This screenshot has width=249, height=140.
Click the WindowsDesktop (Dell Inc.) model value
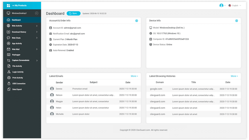click(172, 27)
